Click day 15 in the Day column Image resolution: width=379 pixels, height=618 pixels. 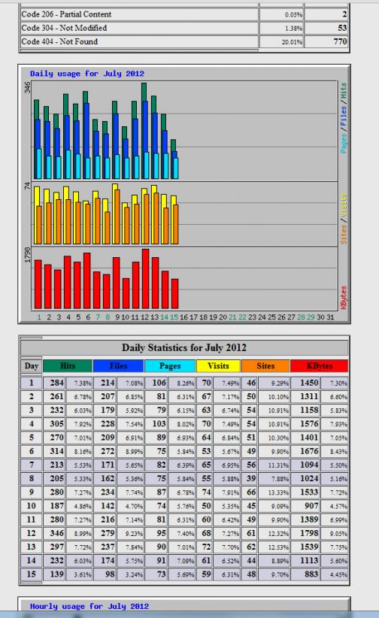(x=32, y=574)
